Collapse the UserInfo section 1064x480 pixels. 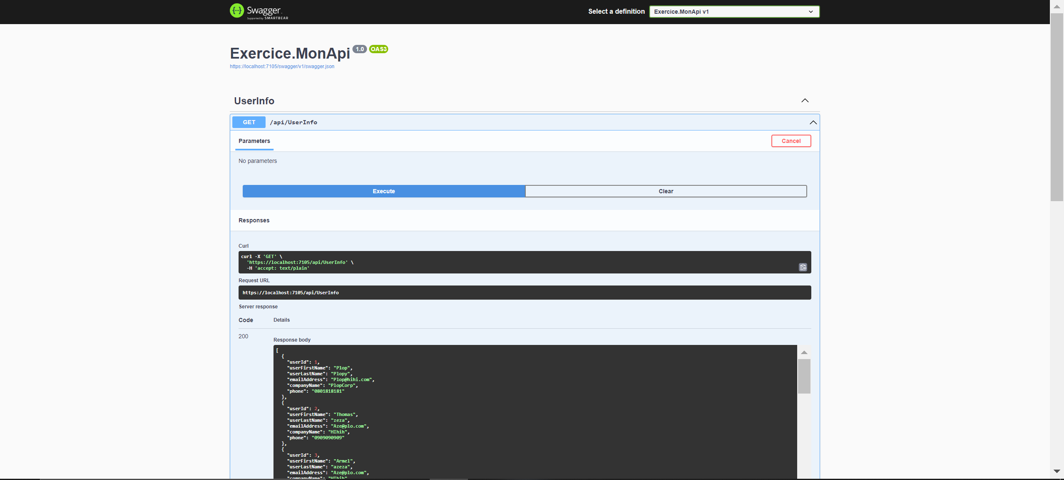pyautogui.click(x=805, y=101)
